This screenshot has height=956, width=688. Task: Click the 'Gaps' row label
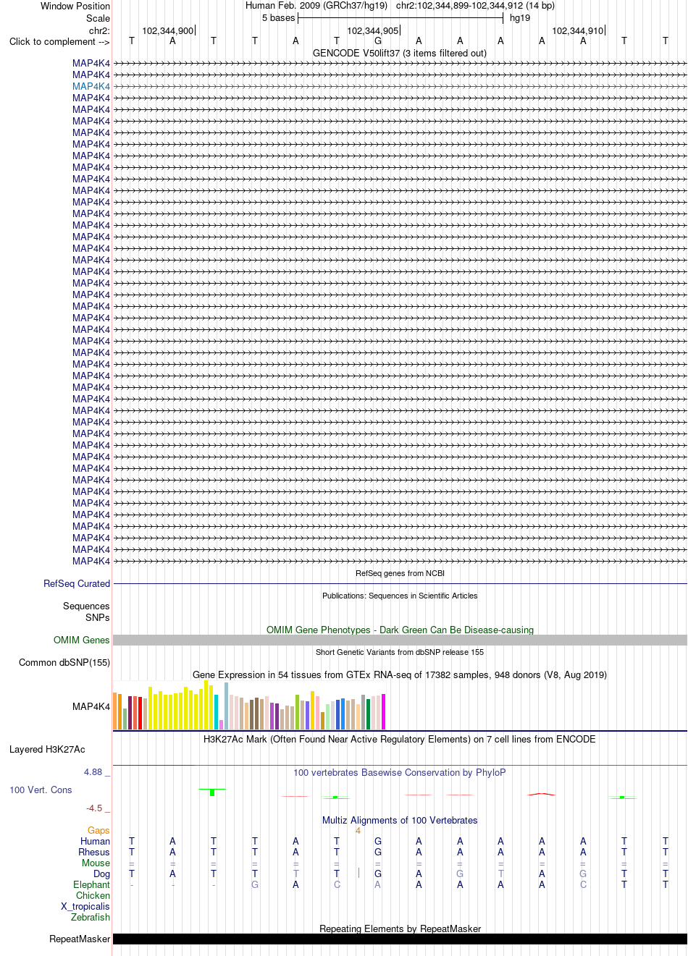pyautogui.click(x=98, y=831)
